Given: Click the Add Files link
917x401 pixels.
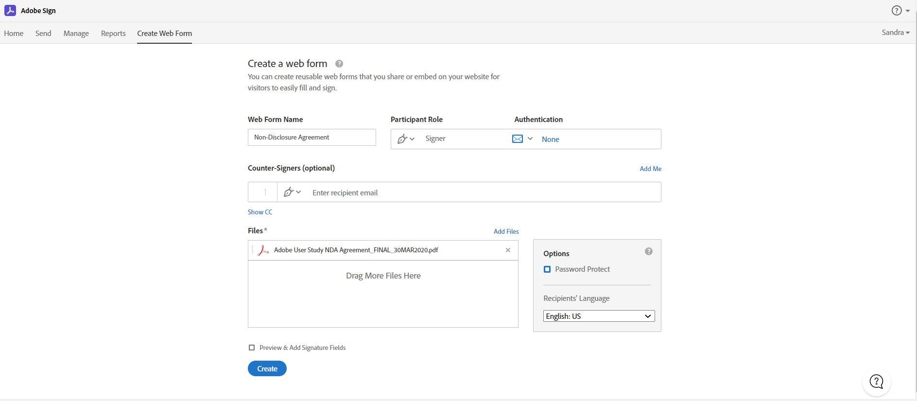Looking at the screenshot, I should (506, 231).
